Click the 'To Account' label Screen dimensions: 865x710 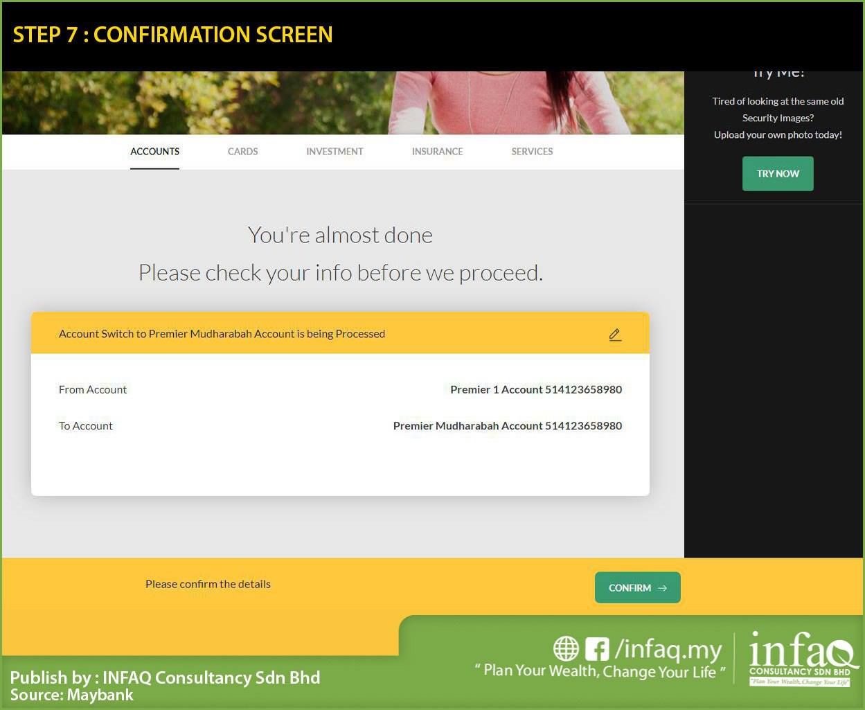click(x=86, y=426)
